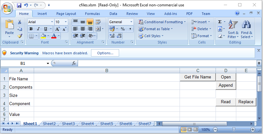Click the zoom slider handle in status bar
This screenshot has width=263, height=134.
(x=234, y=130)
